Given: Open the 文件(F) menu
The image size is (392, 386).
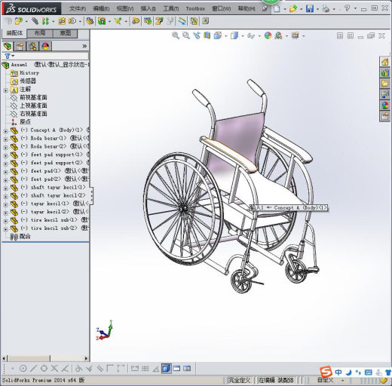Looking at the screenshot, I should click(78, 9).
